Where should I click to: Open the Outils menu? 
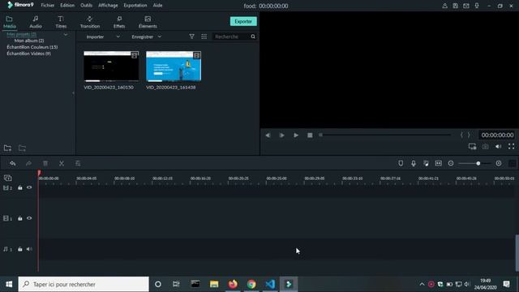pyautogui.click(x=87, y=6)
